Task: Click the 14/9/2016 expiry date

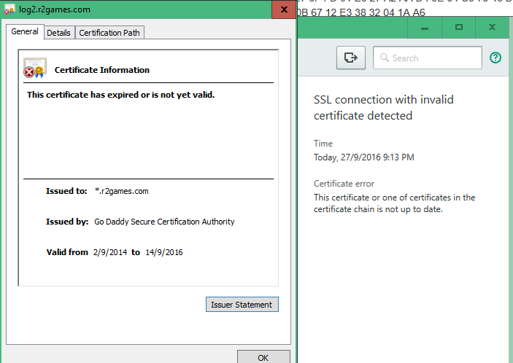Action: pyautogui.click(x=163, y=252)
